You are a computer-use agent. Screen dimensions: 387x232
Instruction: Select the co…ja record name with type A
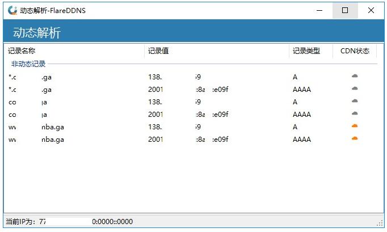tap(28, 102)
